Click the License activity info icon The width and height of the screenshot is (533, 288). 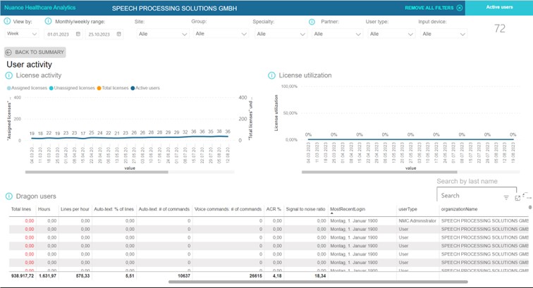coord(9,75)
